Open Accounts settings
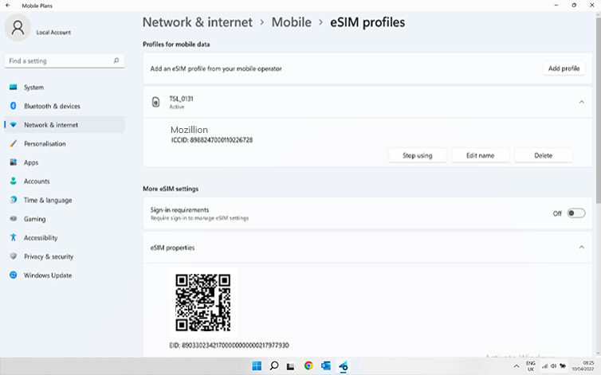Image resolution: width=601 pixels, height=375 pixels. [x=37, y=182]
